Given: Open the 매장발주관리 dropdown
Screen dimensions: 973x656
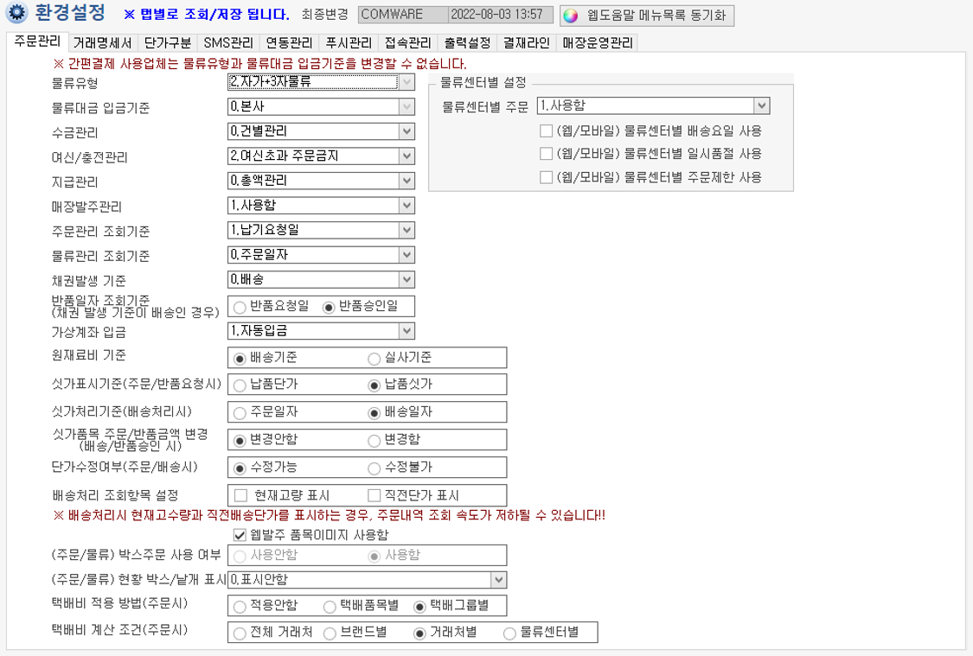Looking at the screenshot, I should coord(406,205).
